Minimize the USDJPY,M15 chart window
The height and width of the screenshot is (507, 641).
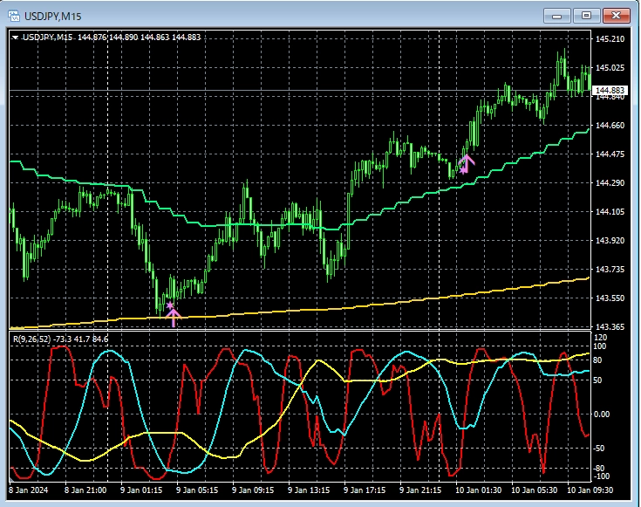[556, 15]
